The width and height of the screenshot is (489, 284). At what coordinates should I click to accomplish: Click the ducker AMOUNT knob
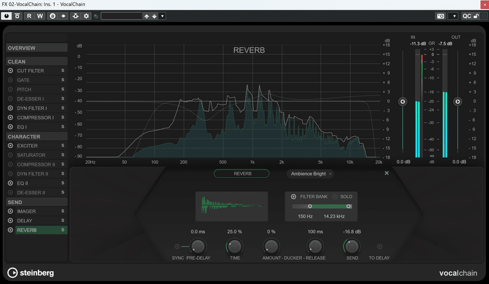click(x=271, y=247)
